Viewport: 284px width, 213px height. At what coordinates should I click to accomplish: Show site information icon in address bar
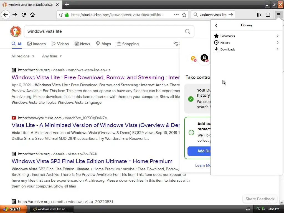click(61, 15)
